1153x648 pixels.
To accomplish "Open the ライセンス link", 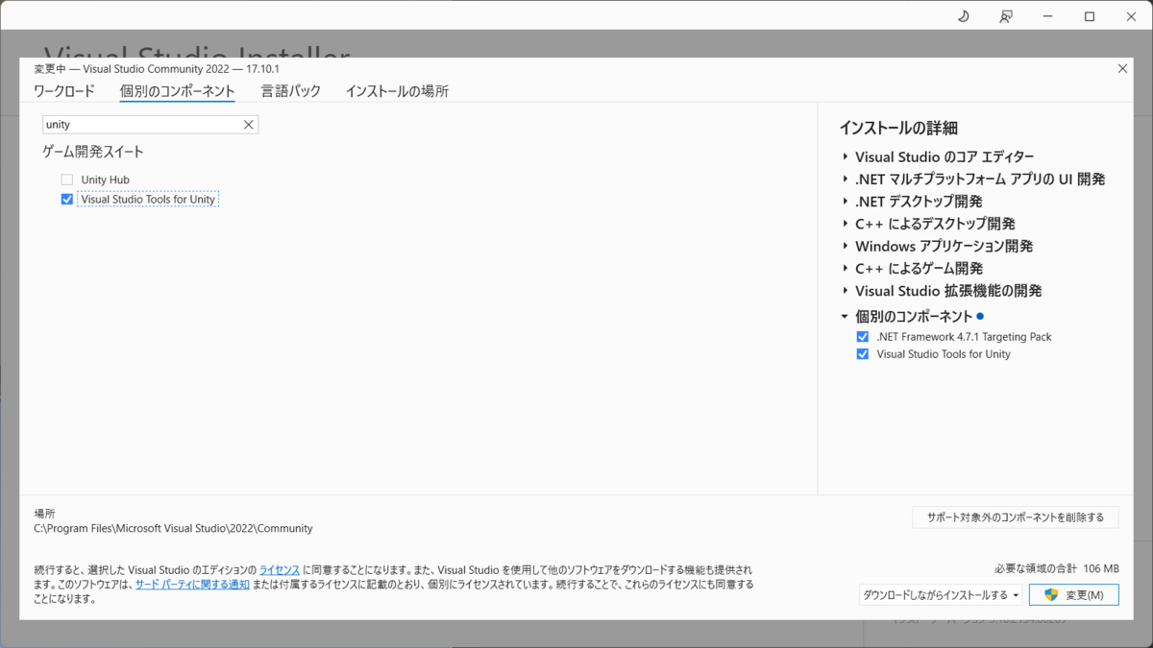I will click(x=280, y=570).
